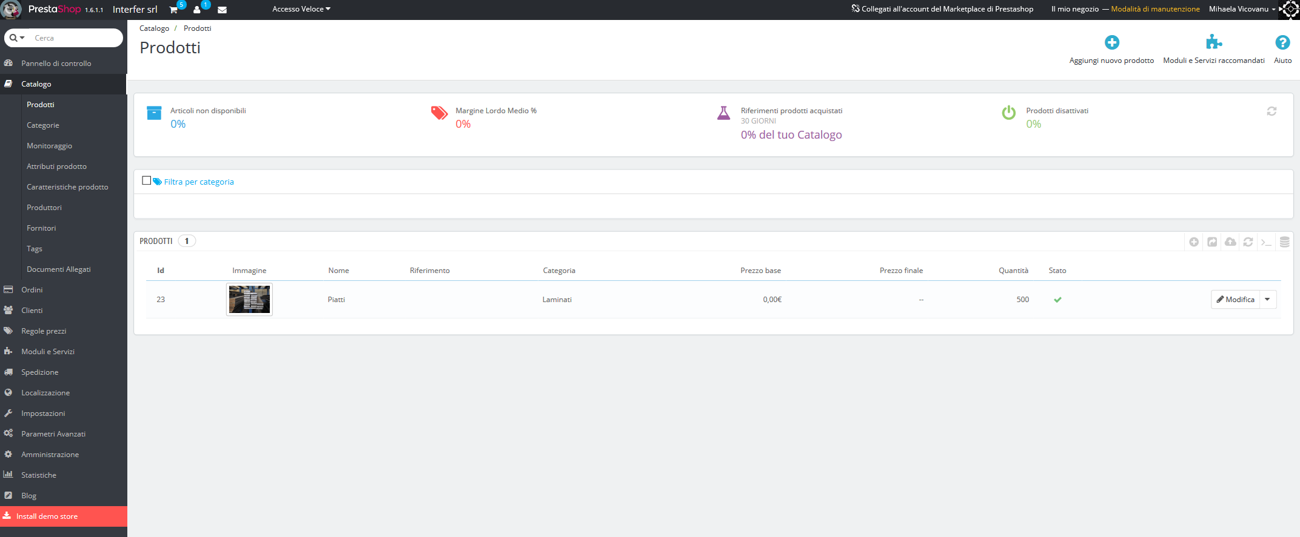Sort products by the Nome column header
The image size is (1300, 537).
[x=338, y=271]
